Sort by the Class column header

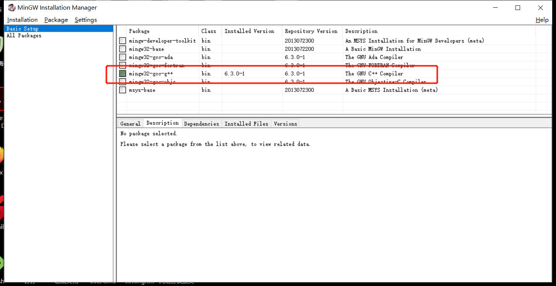point(210,31)
